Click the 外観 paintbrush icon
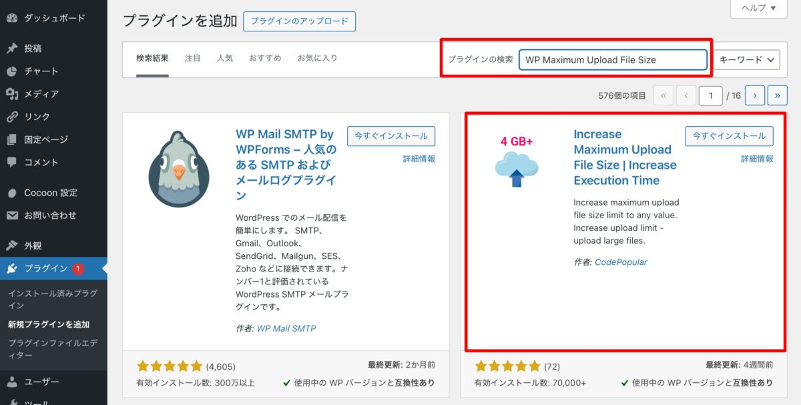801x405 pixels. click(x=12, y=246)
